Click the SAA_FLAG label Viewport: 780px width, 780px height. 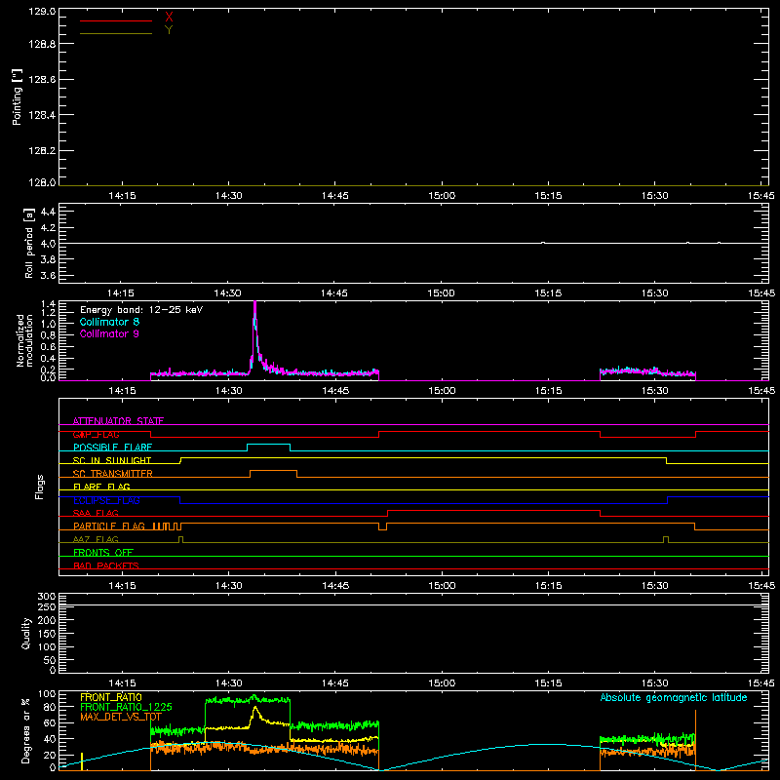point(96,514)
